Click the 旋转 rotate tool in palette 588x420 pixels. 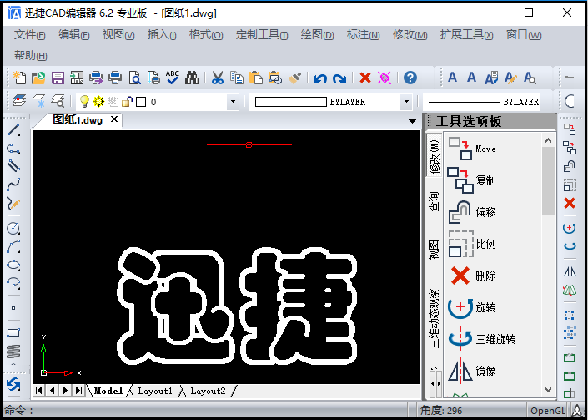(472, 307)
